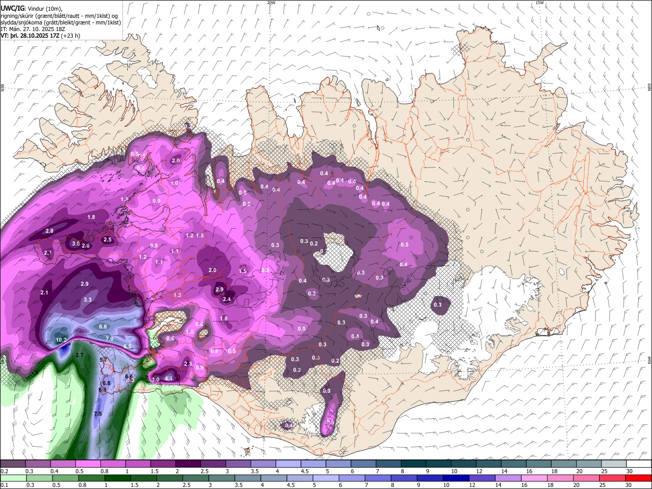The height and width of the screenshot is (489, 652).
Task: Click the 2.6 value on the map
Action: pyautogui.click(x=86, y=246)
